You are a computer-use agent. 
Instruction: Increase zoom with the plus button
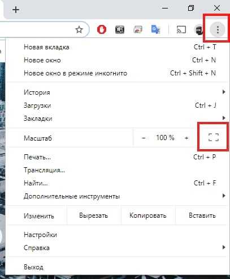186,138
